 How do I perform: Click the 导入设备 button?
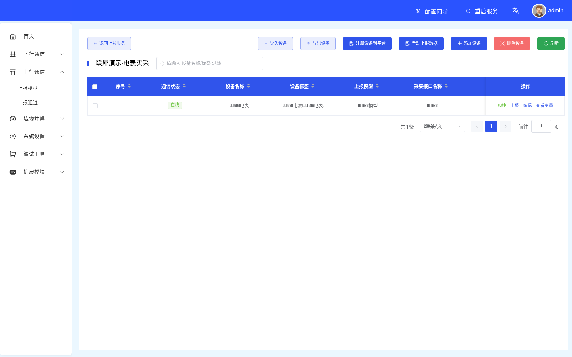(x=275, y=44)
